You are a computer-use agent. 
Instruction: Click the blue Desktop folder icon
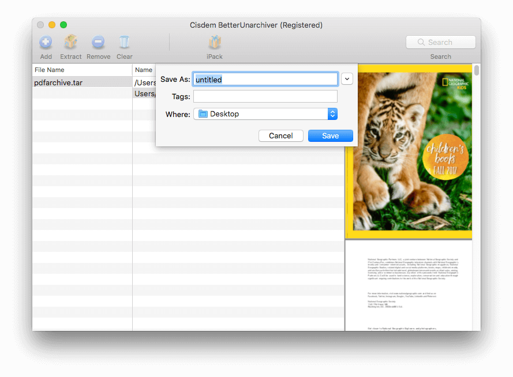click(203, 114)
